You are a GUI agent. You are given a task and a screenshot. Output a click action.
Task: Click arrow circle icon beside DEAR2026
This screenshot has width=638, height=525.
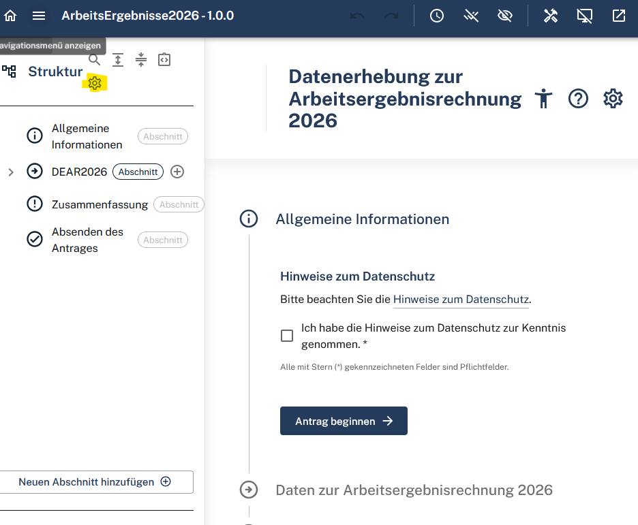[x=35, y=171]
